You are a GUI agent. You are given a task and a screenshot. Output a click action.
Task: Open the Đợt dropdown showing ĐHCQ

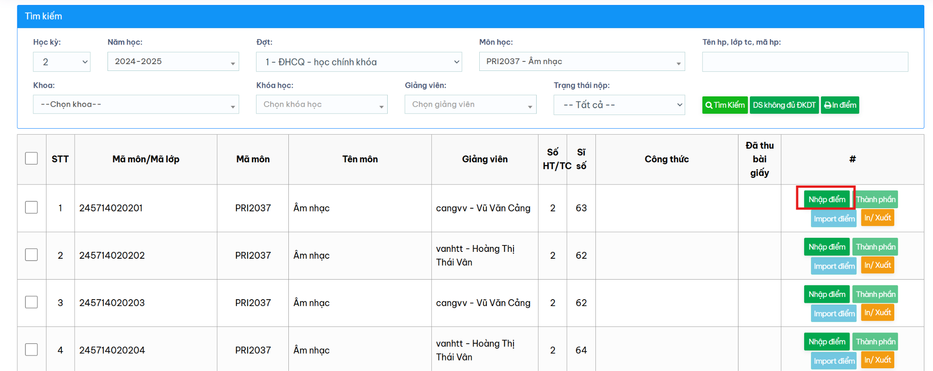359,62
